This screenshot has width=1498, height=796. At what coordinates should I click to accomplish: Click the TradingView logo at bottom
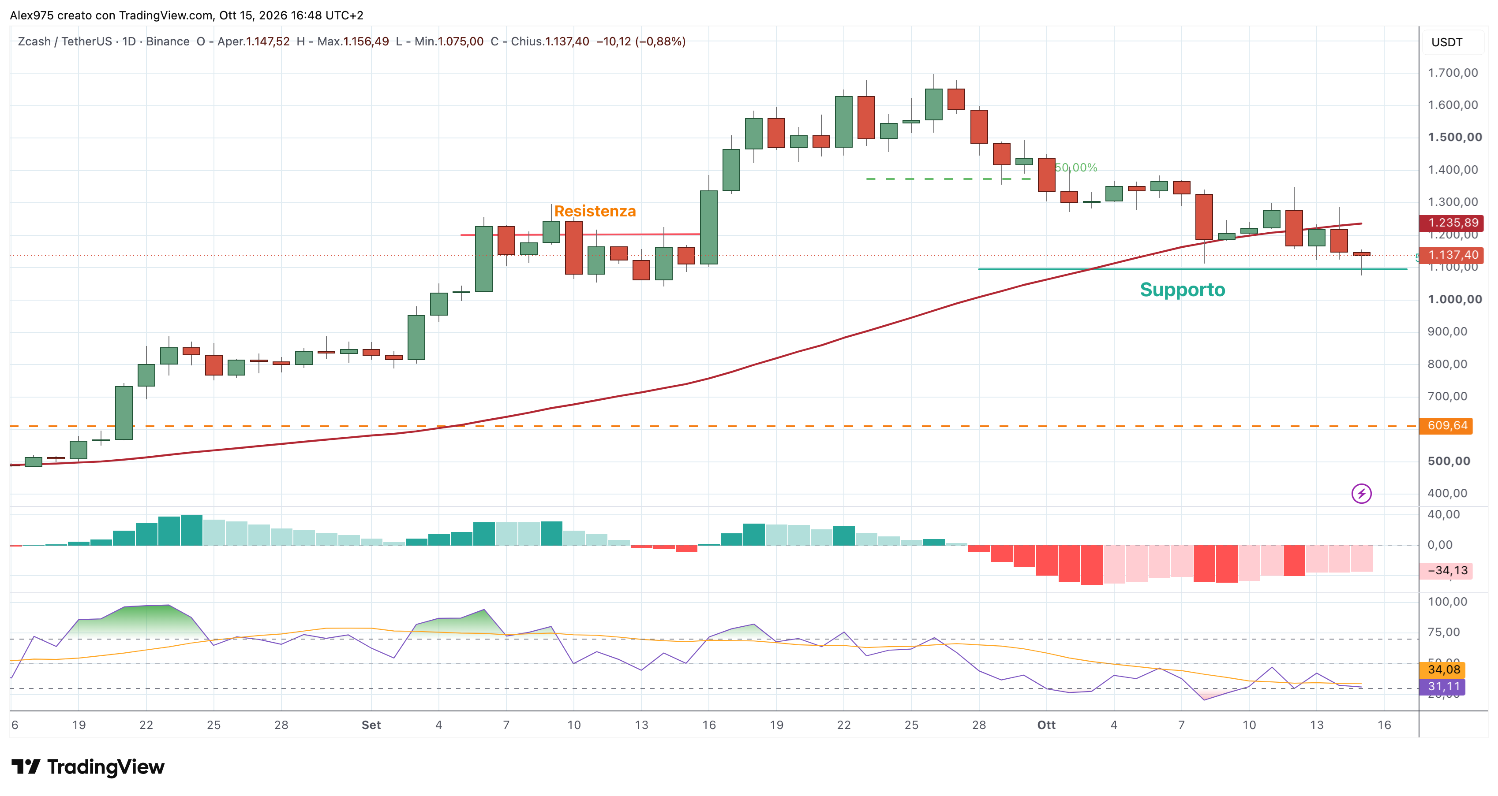tap(88, 767)
